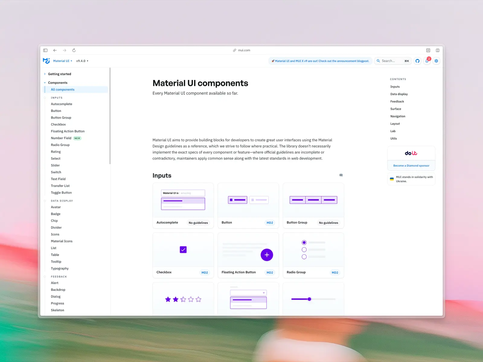Click the Material UI components heading
The height and width of the screenshot is (362, 483).
[x=200, y=83]
